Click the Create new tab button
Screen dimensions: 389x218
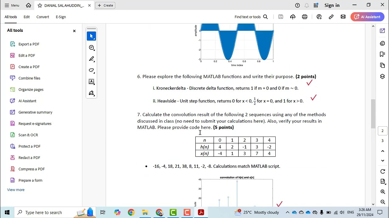(105, 5)
